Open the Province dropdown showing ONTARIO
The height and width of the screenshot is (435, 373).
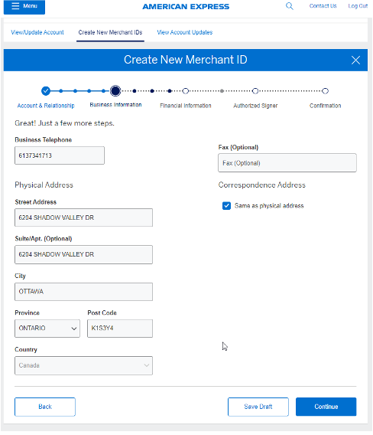(47, 329)
